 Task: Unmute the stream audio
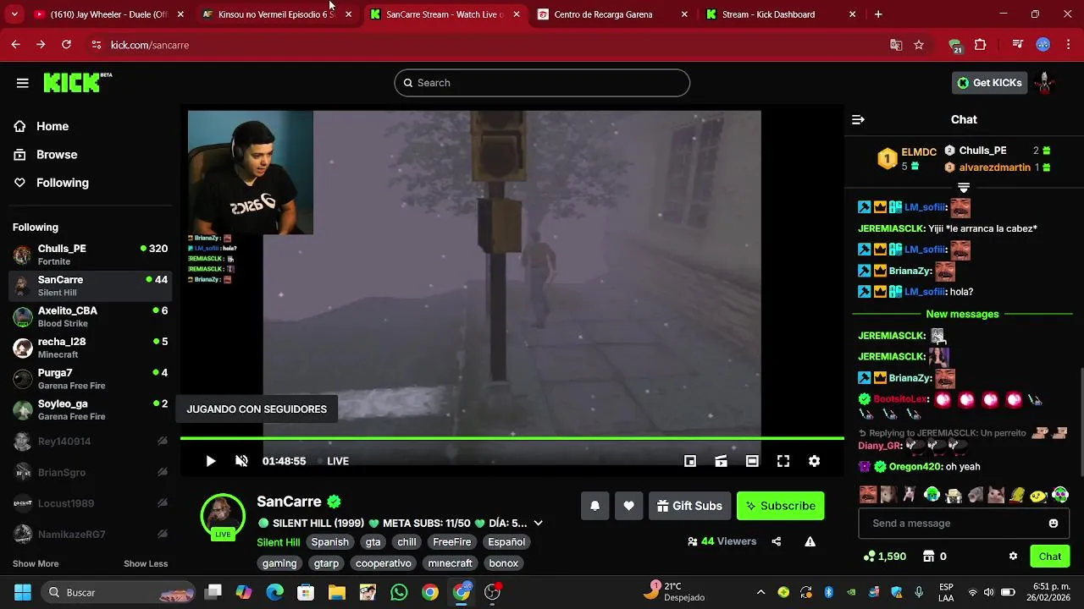point(241,461)
